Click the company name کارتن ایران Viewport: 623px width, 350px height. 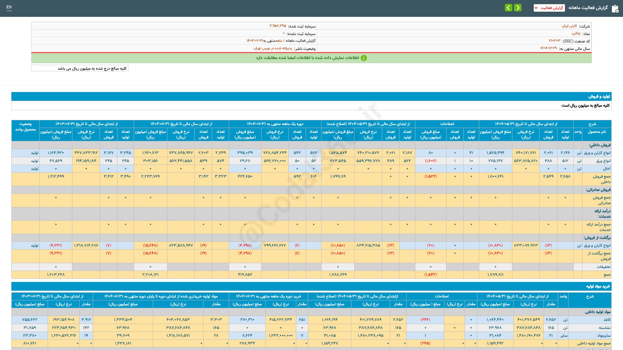coord(569,26)
